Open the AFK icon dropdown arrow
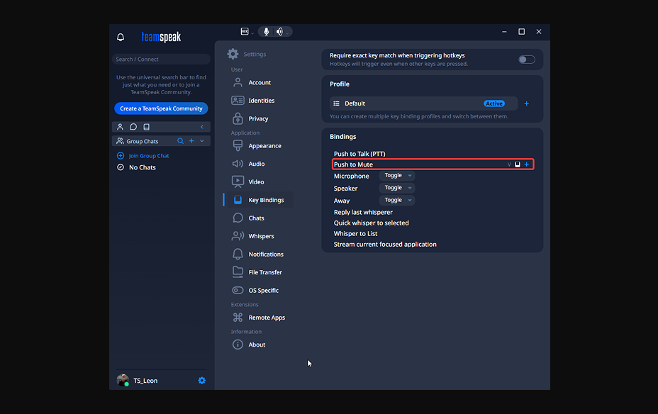 pos(252,33)
